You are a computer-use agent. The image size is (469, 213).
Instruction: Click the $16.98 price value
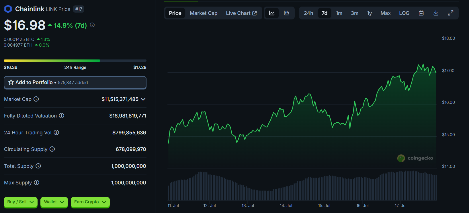[25, 25]
